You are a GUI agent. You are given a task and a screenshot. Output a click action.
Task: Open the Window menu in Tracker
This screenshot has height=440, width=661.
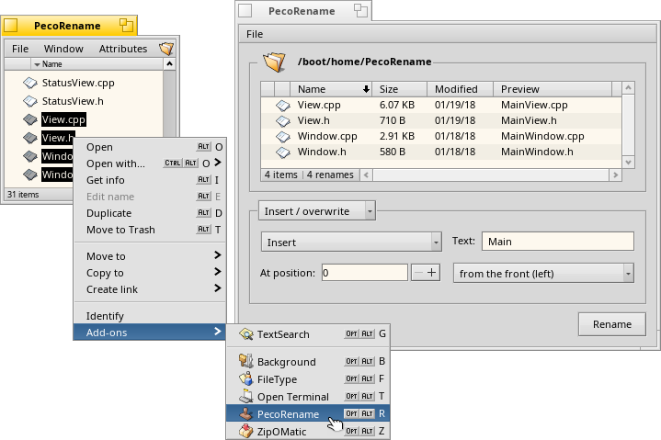click(63, 49)
